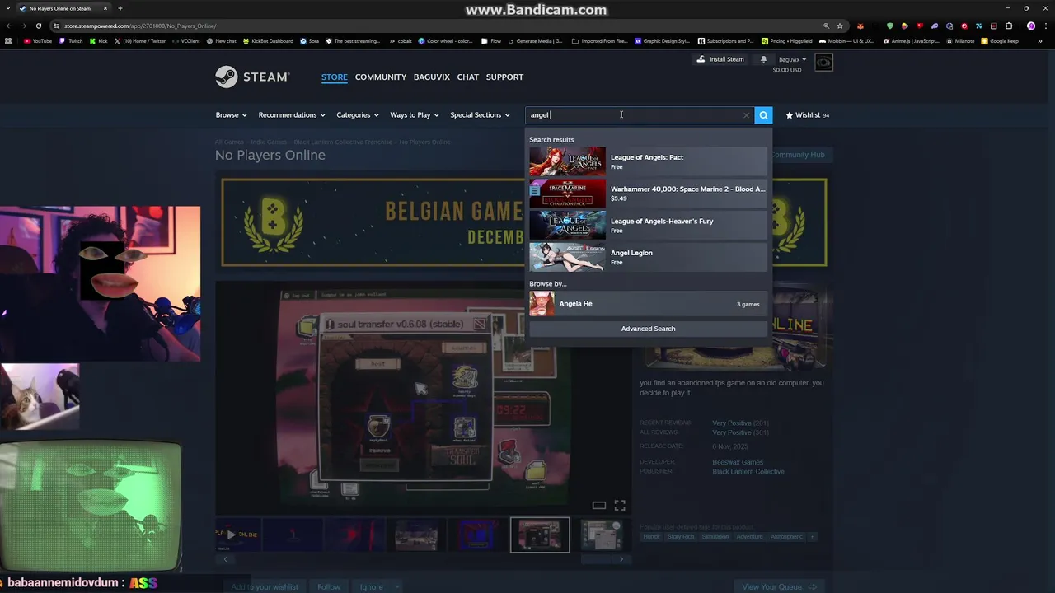Image resolution: width=1055 pixels, height=593 pixels.
Task: Click the Horror tag
Action: point(651,537)
